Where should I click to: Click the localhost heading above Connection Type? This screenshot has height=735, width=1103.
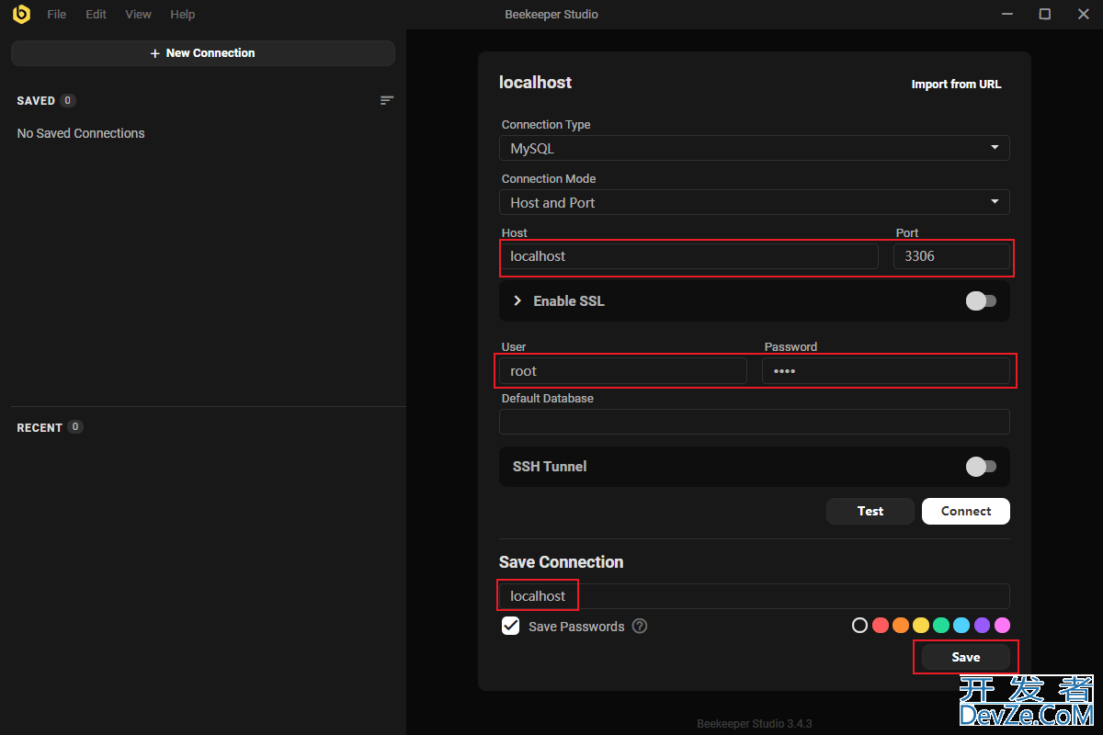click(x=535, y=83)
